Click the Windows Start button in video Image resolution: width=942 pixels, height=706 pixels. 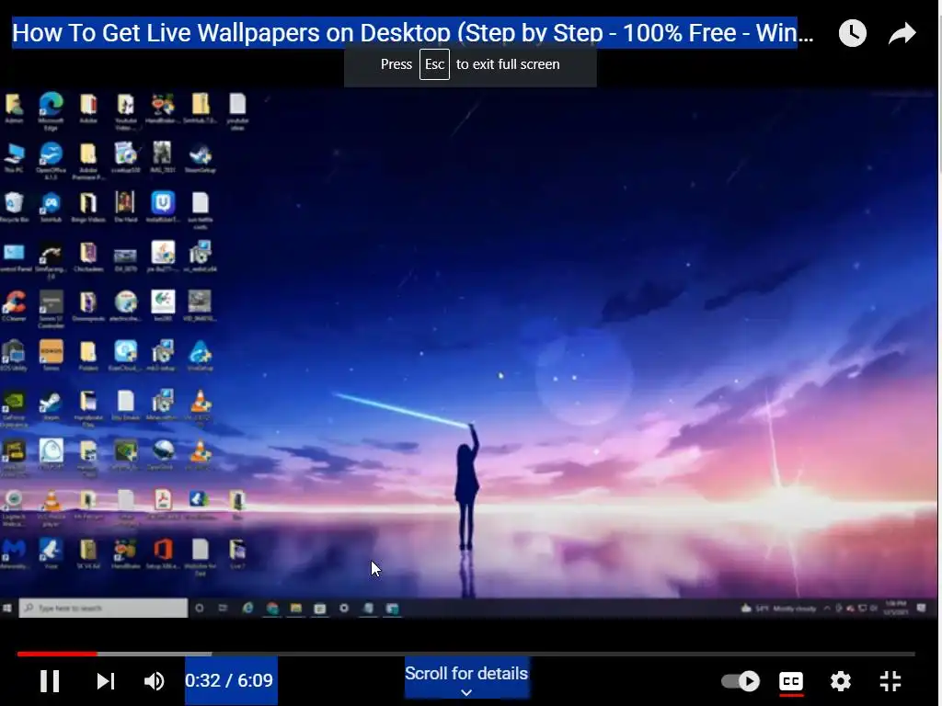[7, 609]
